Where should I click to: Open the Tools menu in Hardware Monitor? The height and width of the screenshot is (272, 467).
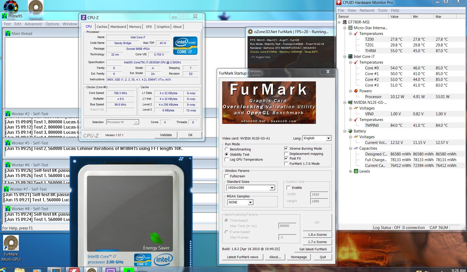click(383, 10)
